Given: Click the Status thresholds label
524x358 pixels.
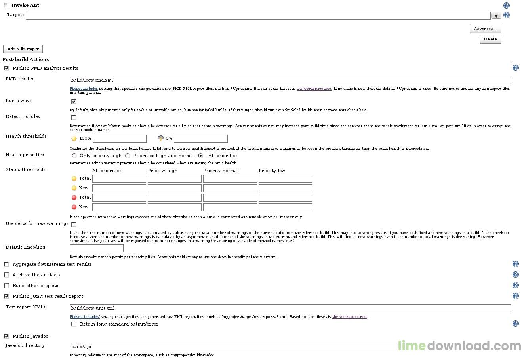Looking at the screenshot, I should [25, 169].
